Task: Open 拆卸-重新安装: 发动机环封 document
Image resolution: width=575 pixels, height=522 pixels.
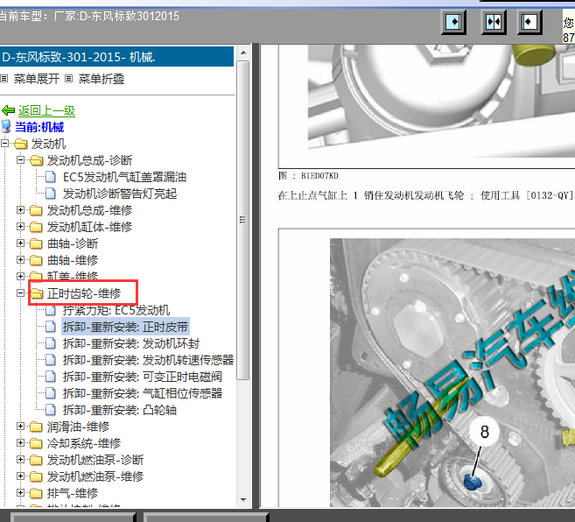Action: pos(131,343)
